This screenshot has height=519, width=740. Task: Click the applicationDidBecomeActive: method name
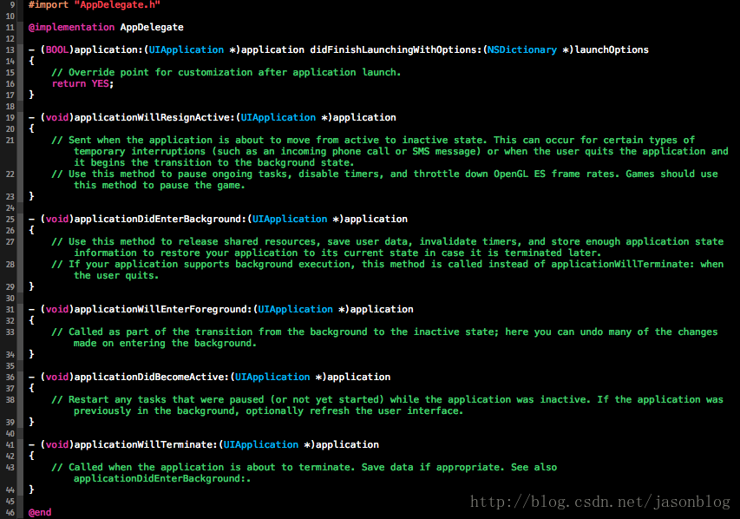(152, 378)
